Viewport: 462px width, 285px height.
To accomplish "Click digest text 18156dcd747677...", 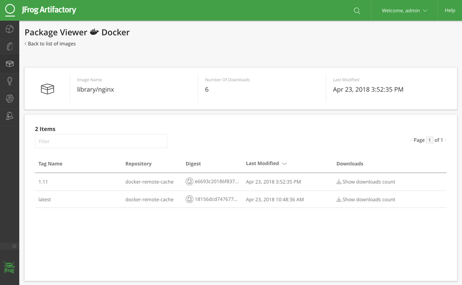I will 216,199.
